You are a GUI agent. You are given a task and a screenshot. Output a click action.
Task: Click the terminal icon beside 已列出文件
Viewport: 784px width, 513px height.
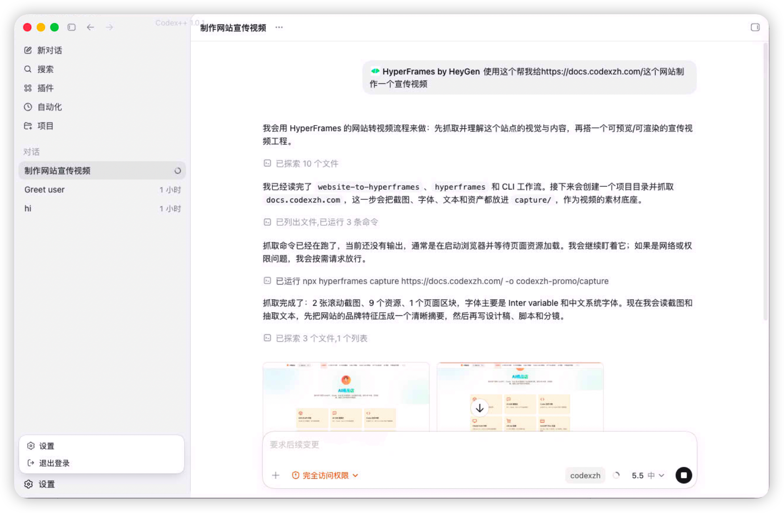pos(267,222)
